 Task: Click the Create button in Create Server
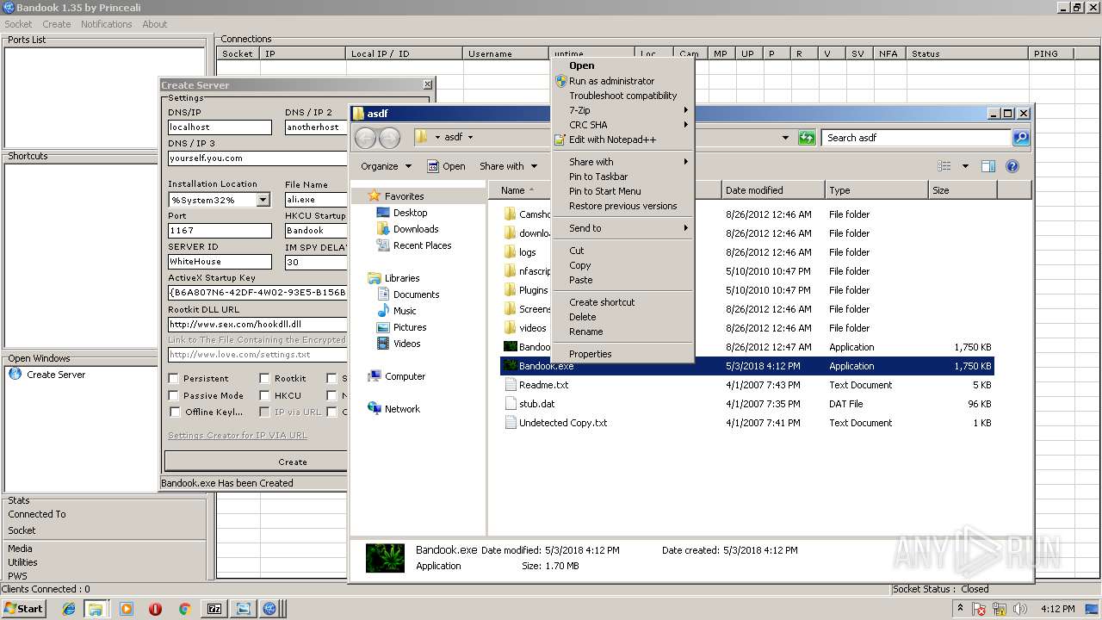click(257, 462)
